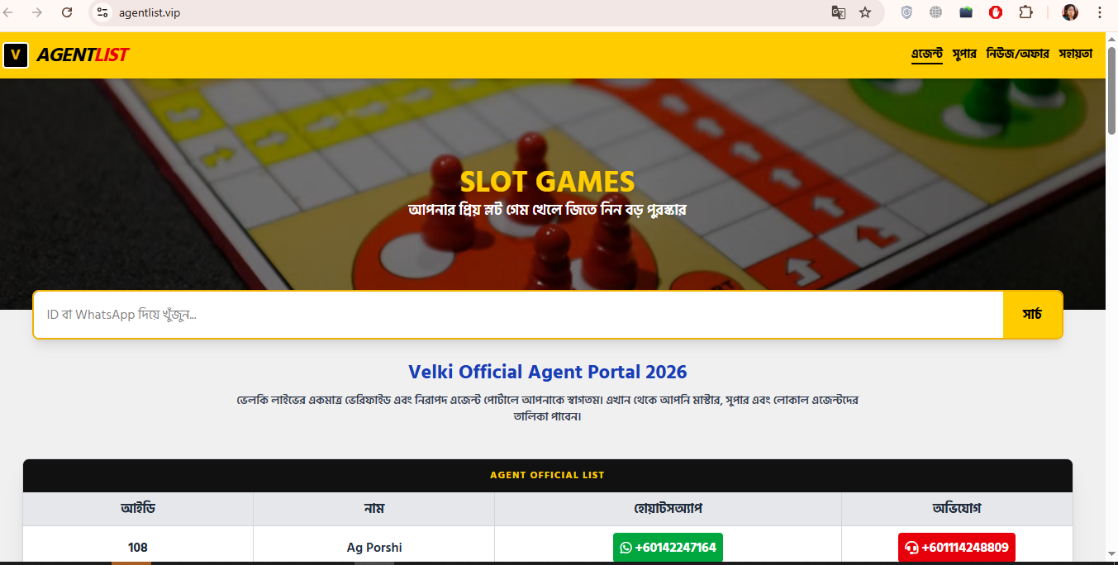Open the Extensions puzzle piece icon

1025,12
